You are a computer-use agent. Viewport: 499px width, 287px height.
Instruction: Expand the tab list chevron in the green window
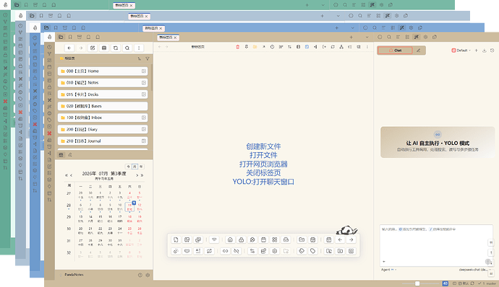pos(323,5)
